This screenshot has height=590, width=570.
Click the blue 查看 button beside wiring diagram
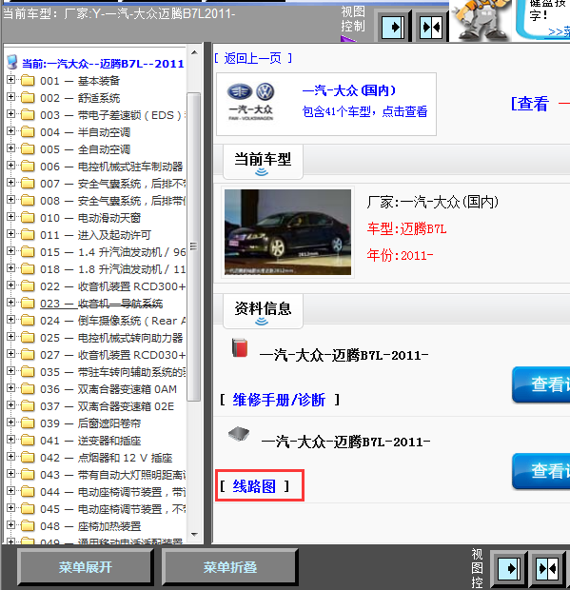[x=541, y=471]
